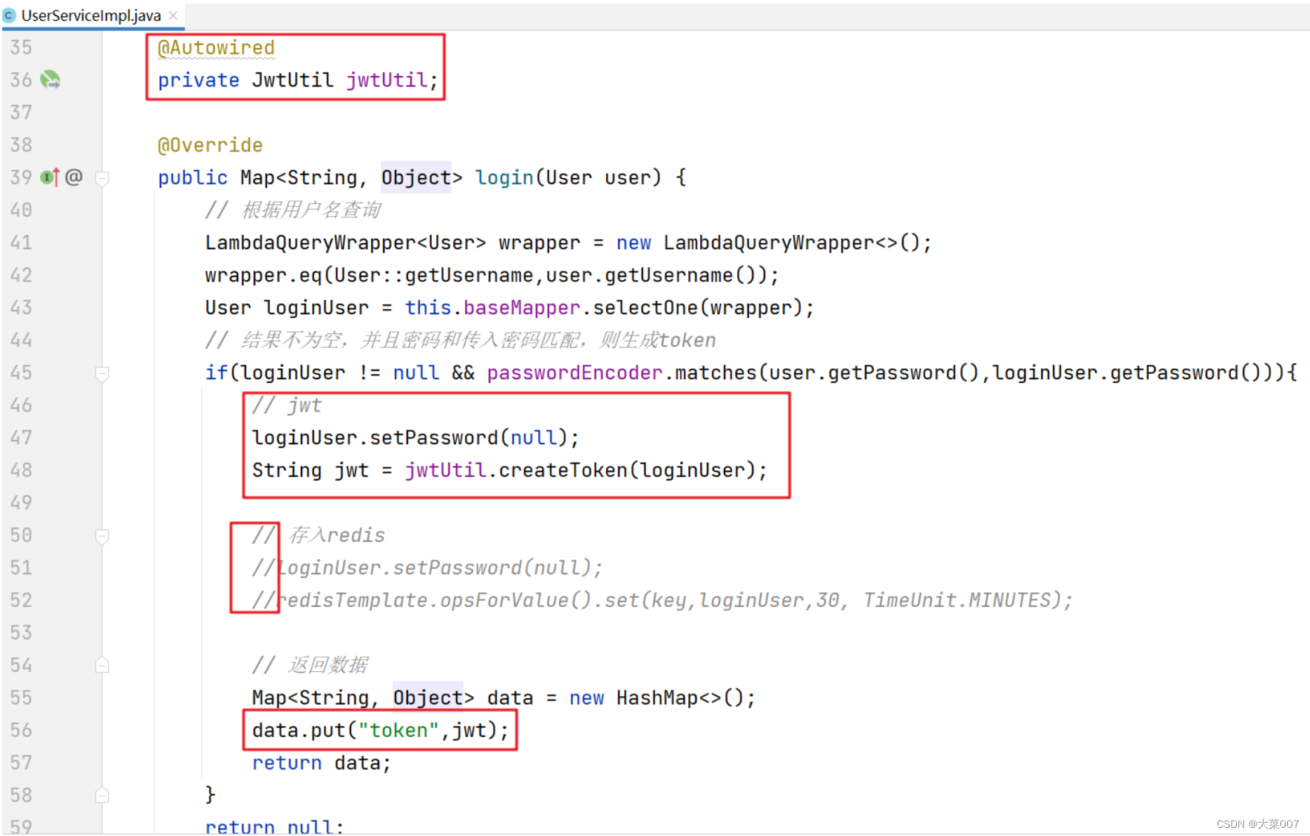This screenshot has height=836, width=1310.
Task: Click the login method name
Action: tap(504, 177)
